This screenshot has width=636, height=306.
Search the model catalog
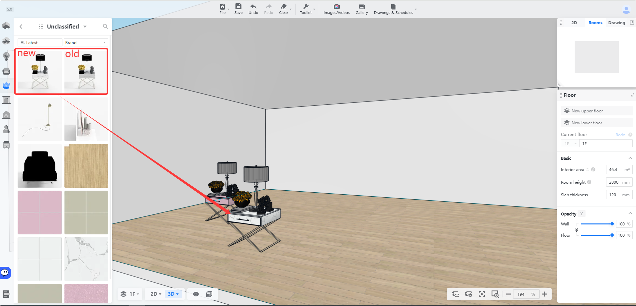(105, 27)
